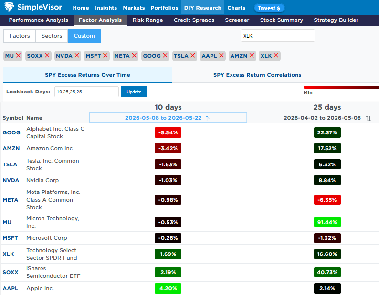Click the 2026-04-02 to 2026-05-08 column header
The image size is (379, 295).
pyautogui.click(x=322, y=118)
